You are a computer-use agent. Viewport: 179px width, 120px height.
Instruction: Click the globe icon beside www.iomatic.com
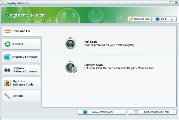(85, 112)
